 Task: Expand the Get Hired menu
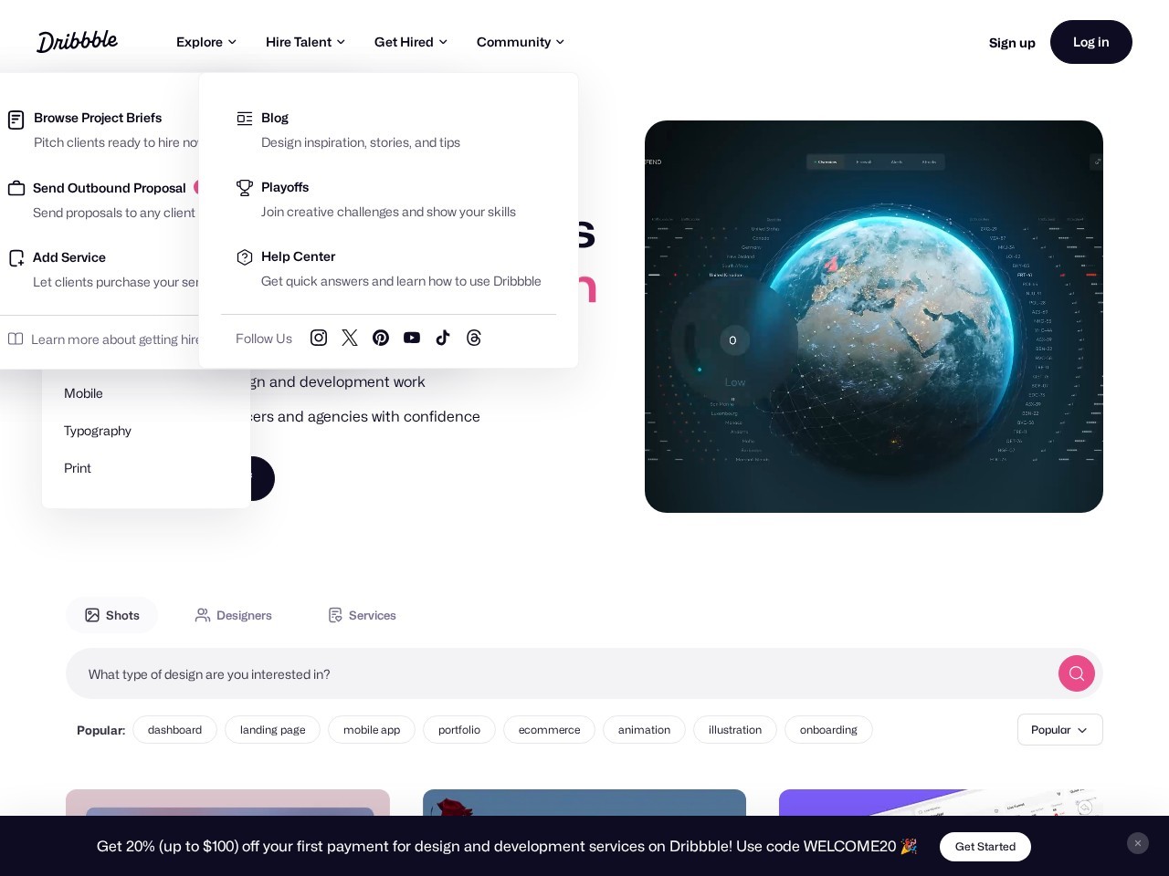coord(411,42)
